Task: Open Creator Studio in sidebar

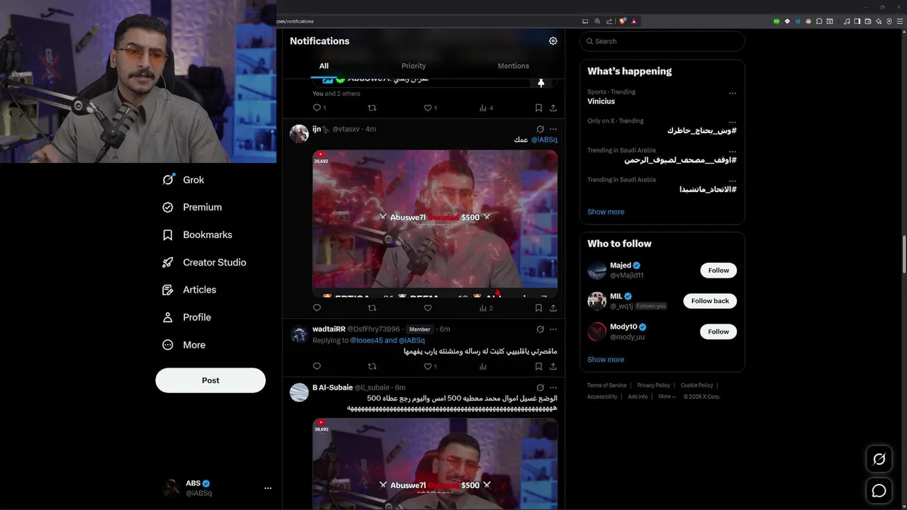Action: [204, 262]
